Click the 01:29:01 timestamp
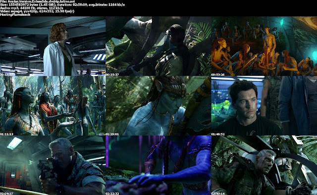Viewport: 317px width, 195px height. (112, 134)
